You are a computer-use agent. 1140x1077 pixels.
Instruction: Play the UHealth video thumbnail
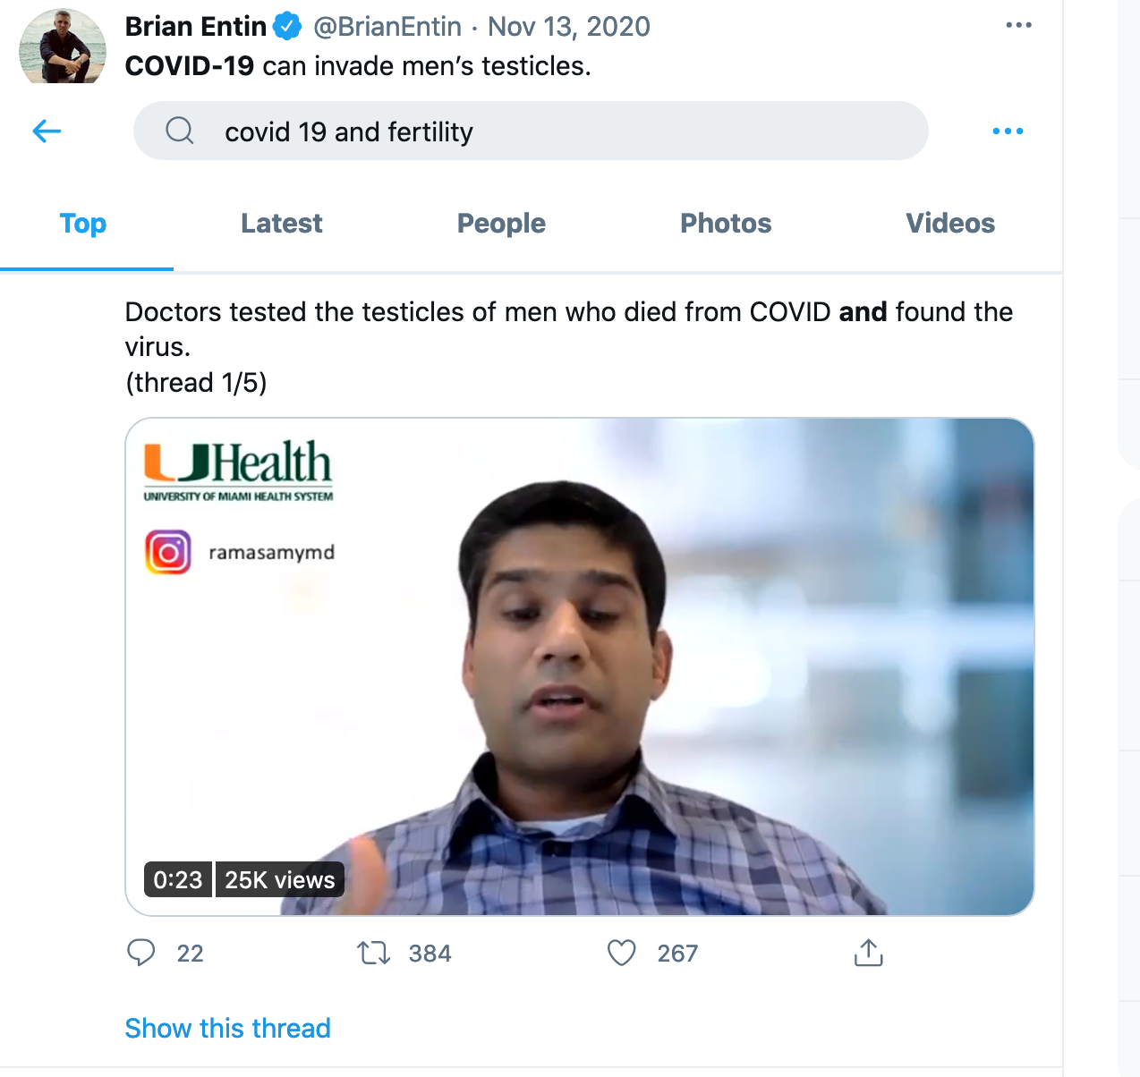click(580, 666)
